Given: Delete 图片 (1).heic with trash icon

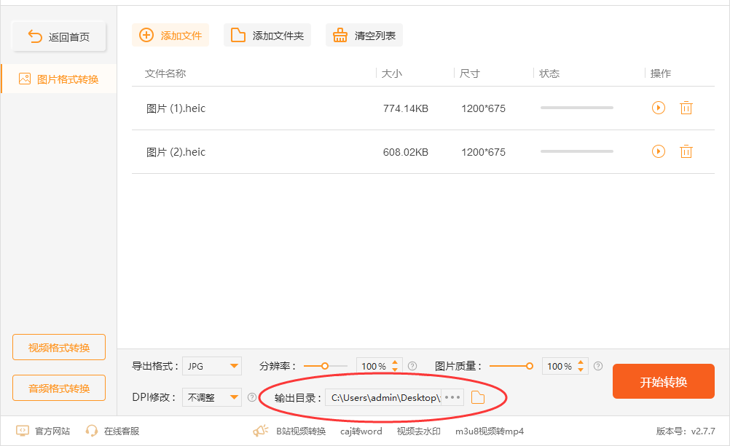Looking at the screenshot, I should point(686,108).
